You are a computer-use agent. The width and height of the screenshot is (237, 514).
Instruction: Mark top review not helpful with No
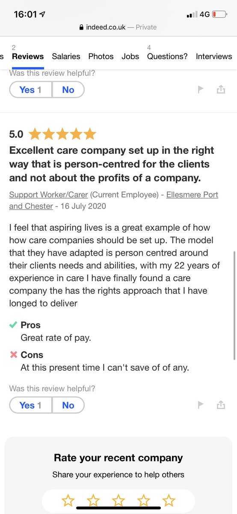[x=68, y=90]
